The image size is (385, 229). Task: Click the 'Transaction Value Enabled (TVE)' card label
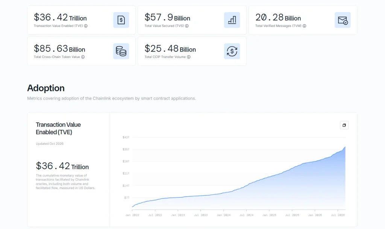[x=58, y=26]
